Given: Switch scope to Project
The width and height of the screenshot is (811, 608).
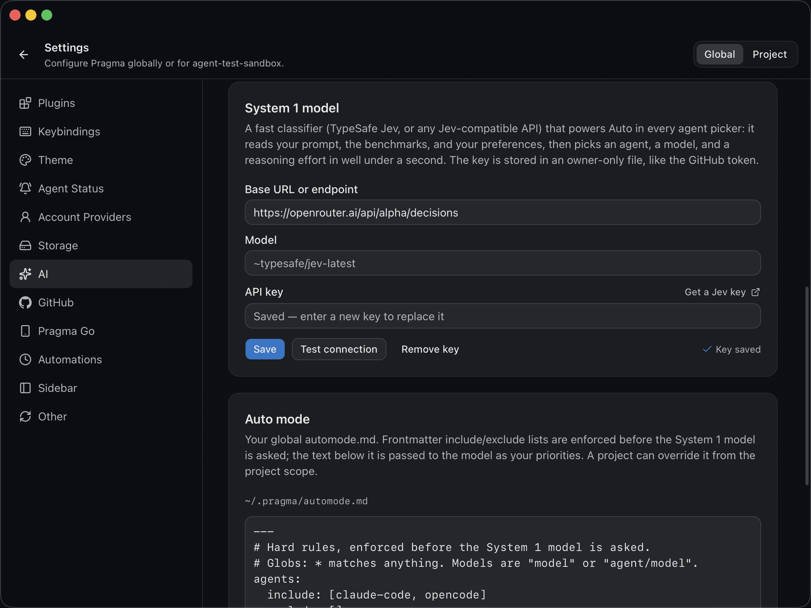Looking at the screenshot, I should (x=769, y=54).
